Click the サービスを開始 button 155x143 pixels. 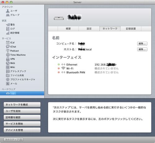[x=22, y=124]
